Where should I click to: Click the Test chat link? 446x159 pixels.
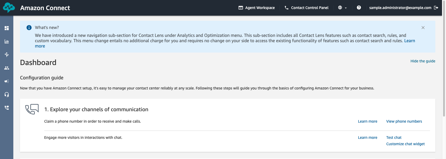(394, 137)
